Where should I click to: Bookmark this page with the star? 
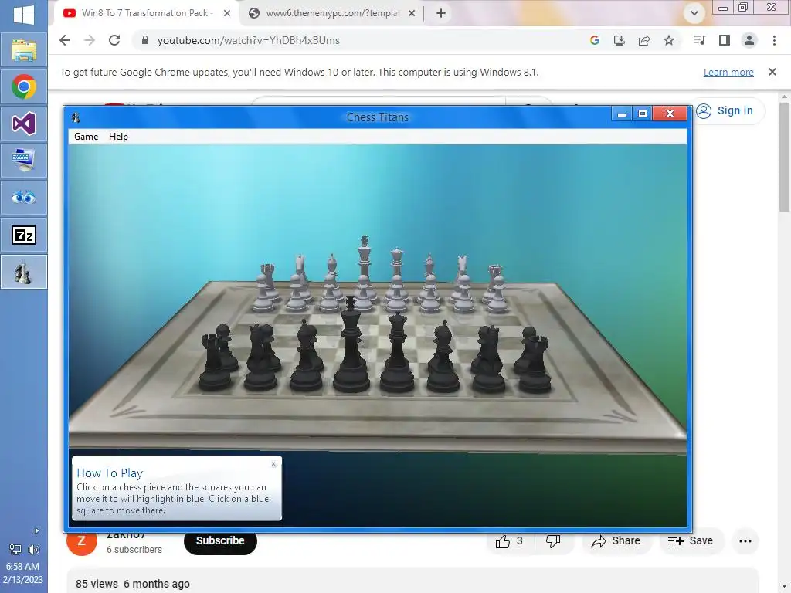669,40
